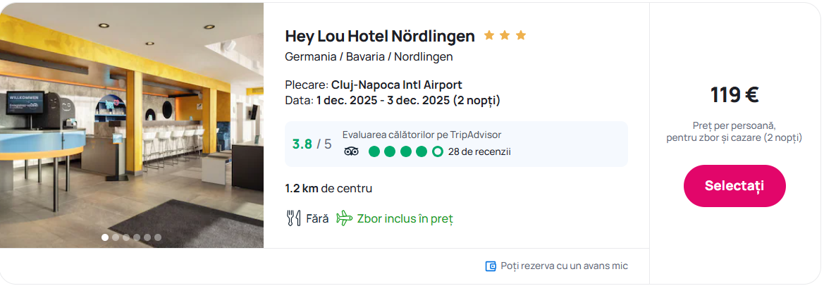Click the first gold star next to hotel name
824x286 pixels.
click(489, 35)
